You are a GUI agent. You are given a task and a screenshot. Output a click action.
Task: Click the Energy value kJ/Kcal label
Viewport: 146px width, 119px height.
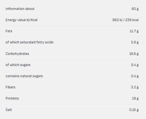click(x=21, y=20)
